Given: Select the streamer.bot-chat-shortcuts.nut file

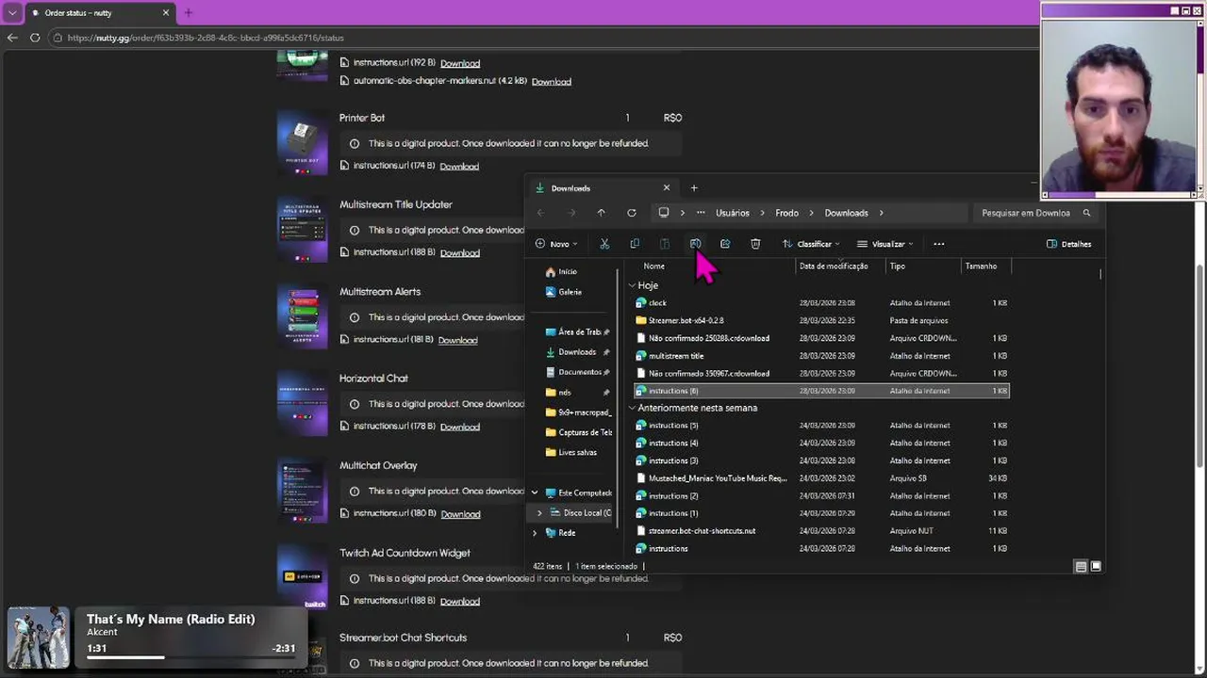Looking at the screenshot, I should click(702, 531).
